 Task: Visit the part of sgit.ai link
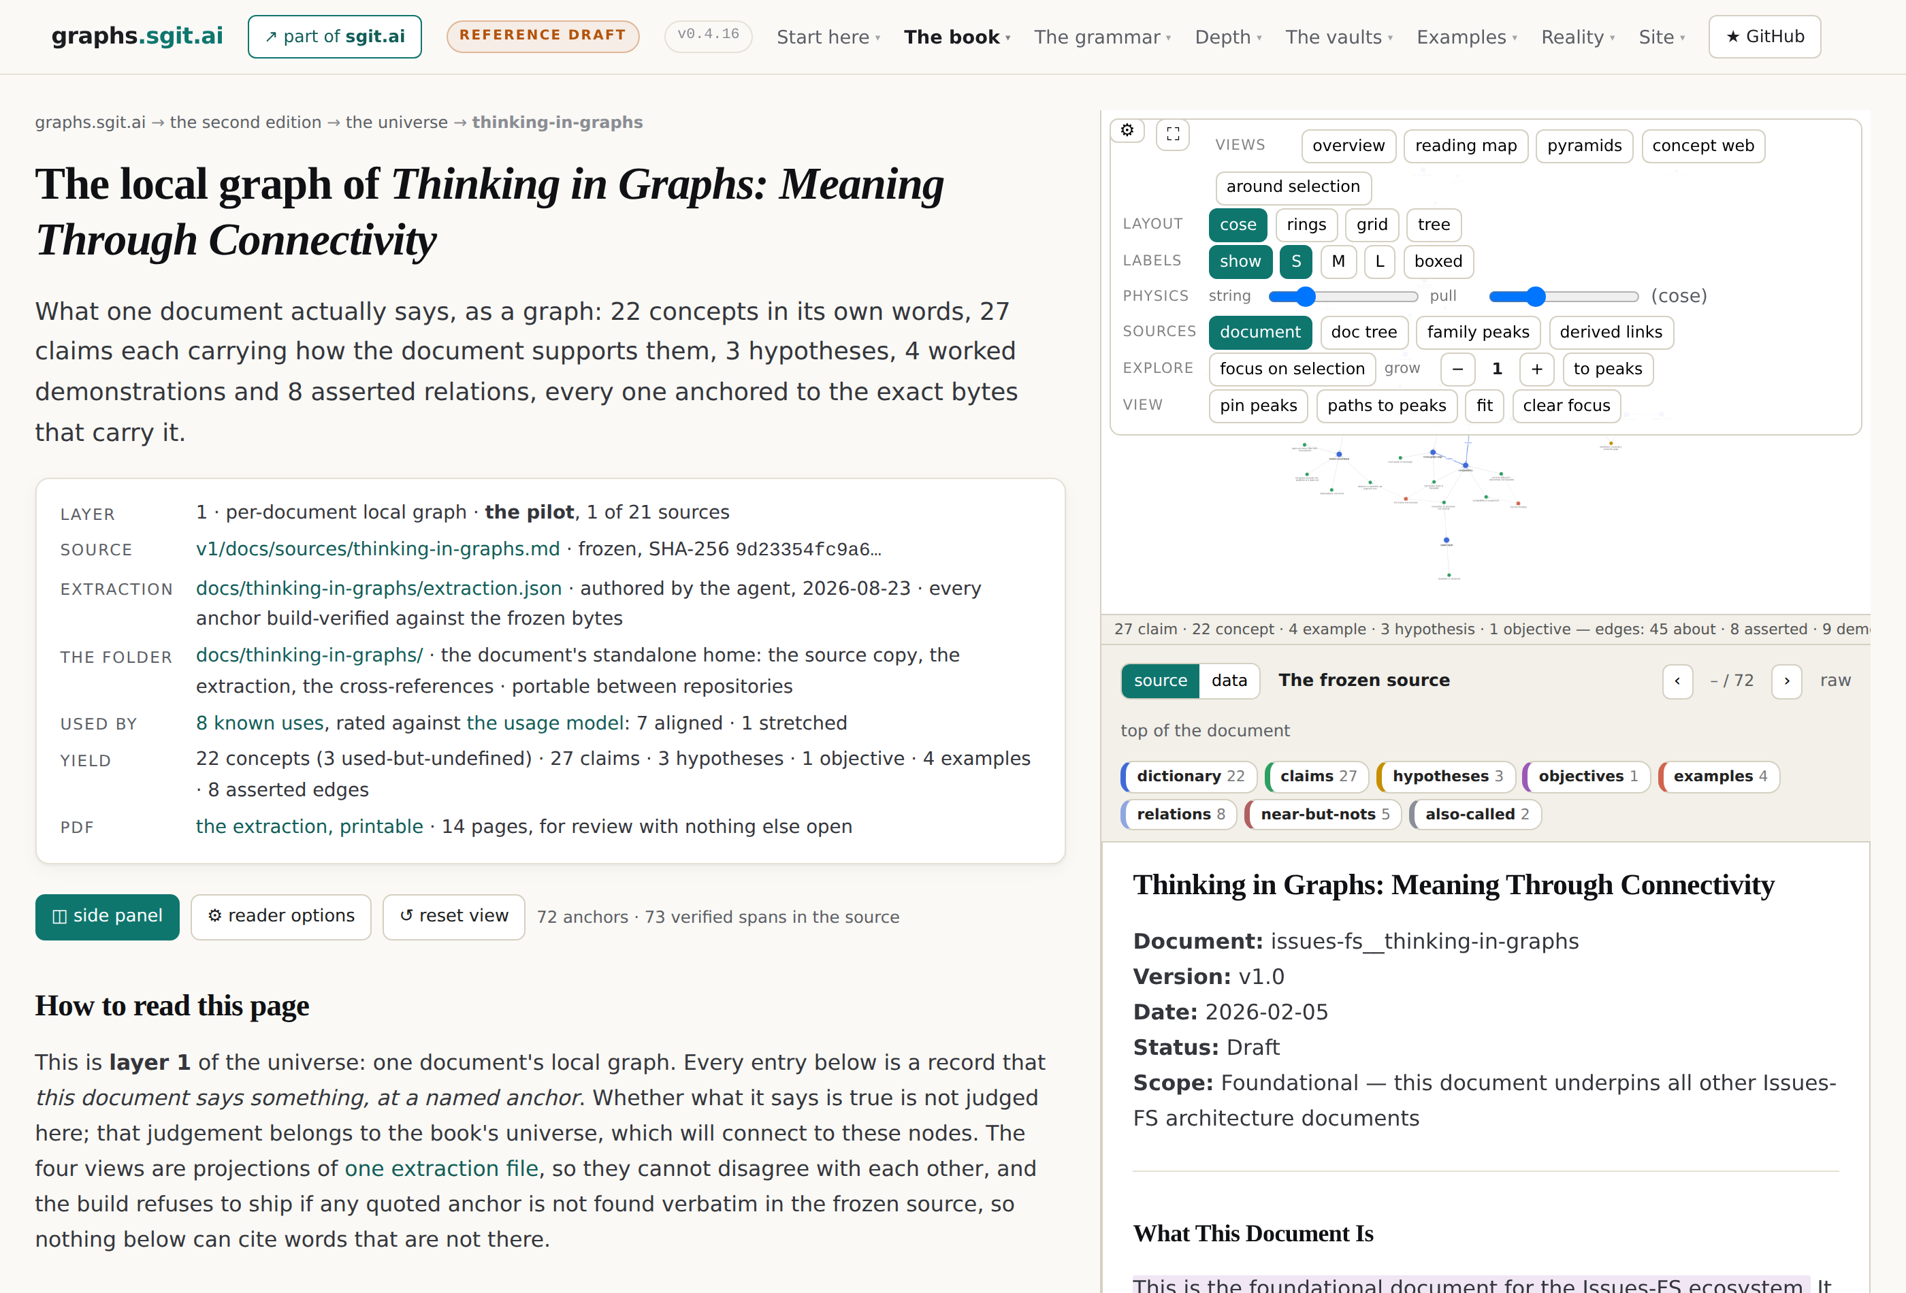click(335, 37)
